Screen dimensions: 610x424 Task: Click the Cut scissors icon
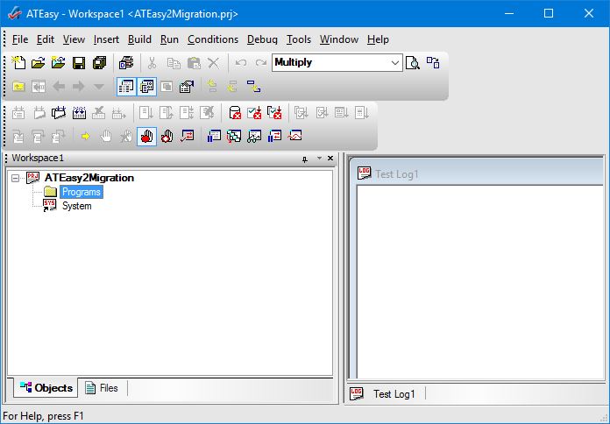[x=152, y=62]
